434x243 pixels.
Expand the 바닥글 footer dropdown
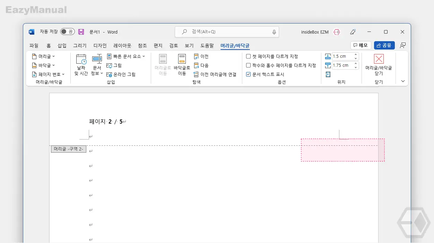pos(43,65)
